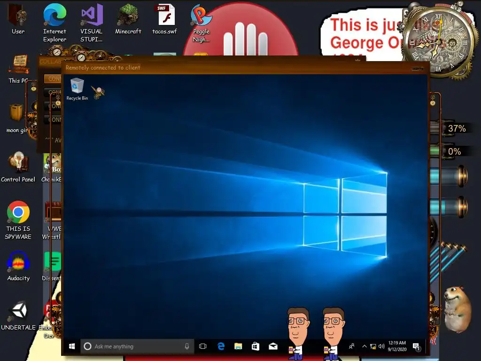Open the clock showing 12:19 AM

(x=397, y=346)
